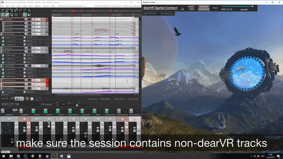Viewport: 283px width, 159px height.
Task: Open Project settings from the toolbar
Action: coord(16,11)
